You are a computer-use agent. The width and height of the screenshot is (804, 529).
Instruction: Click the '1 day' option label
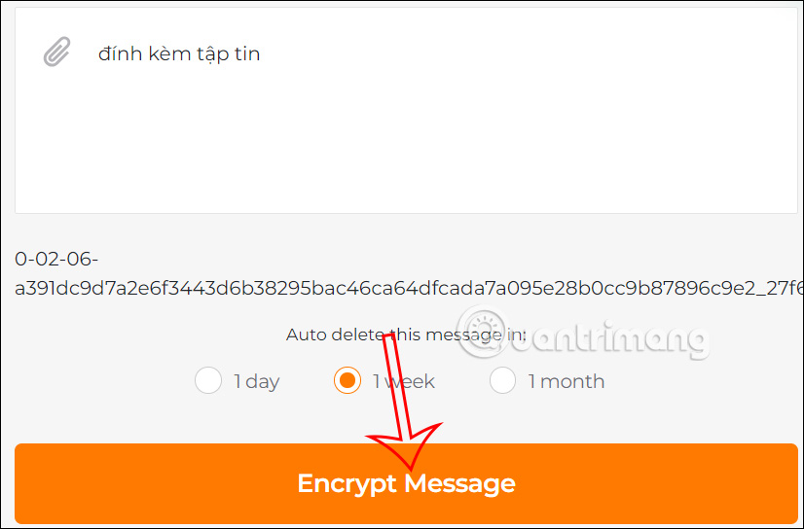(257, 381)
